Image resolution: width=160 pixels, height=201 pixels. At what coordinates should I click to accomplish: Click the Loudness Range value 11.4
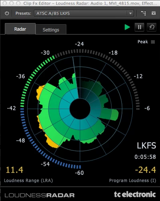[x=14, y=170]
